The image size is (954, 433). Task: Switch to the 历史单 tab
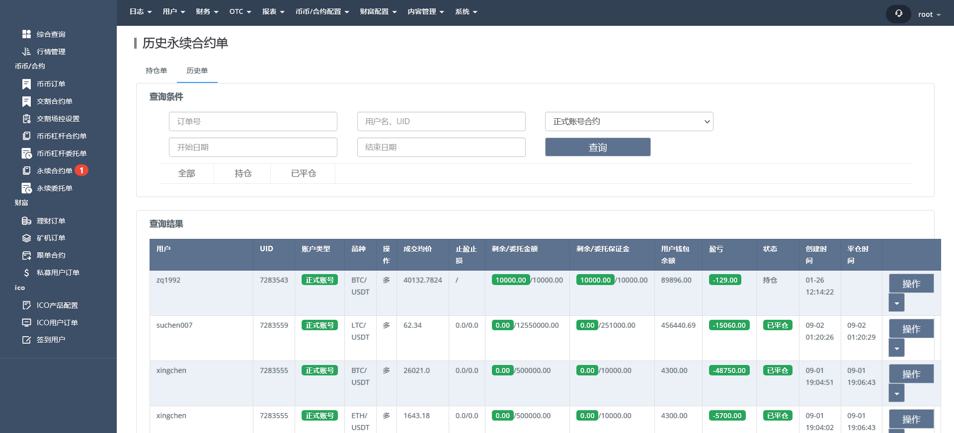point(197,71)
